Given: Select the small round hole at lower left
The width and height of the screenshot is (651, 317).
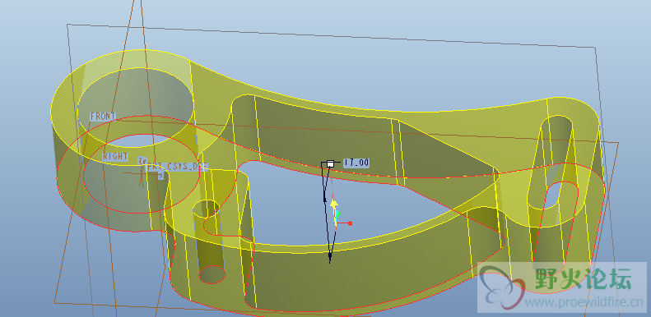Looking at the screenshot, I should point(212,274).
